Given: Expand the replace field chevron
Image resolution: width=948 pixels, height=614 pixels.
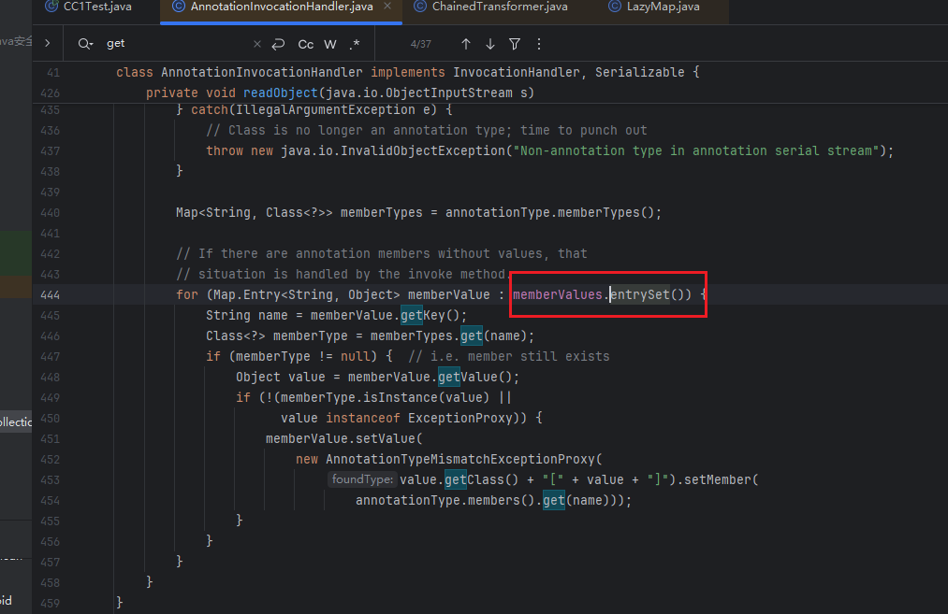Looking at the screenshot, I should 48,44.
